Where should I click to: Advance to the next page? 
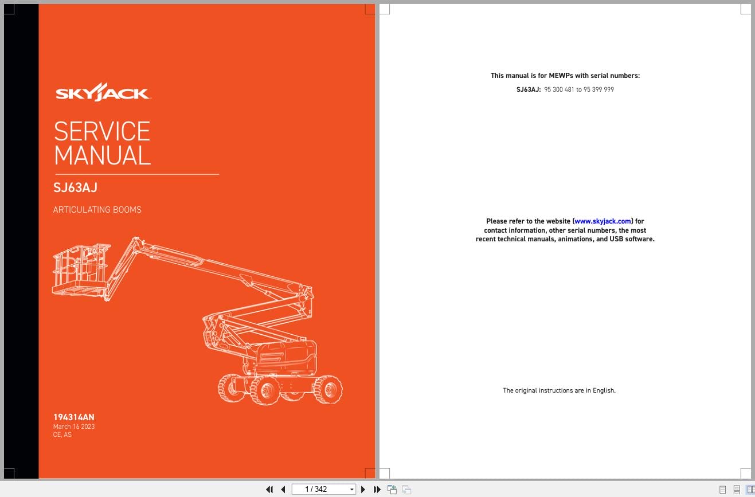click(363, 490)
